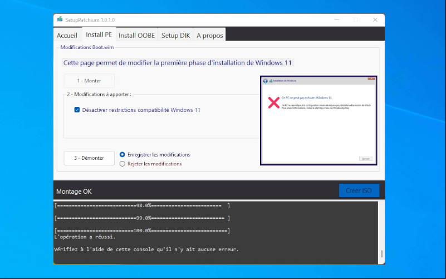The height and width of the screenshot is (279, 446).
Task: Click the 1 - Monter button
Action: (x=89, y=81)
